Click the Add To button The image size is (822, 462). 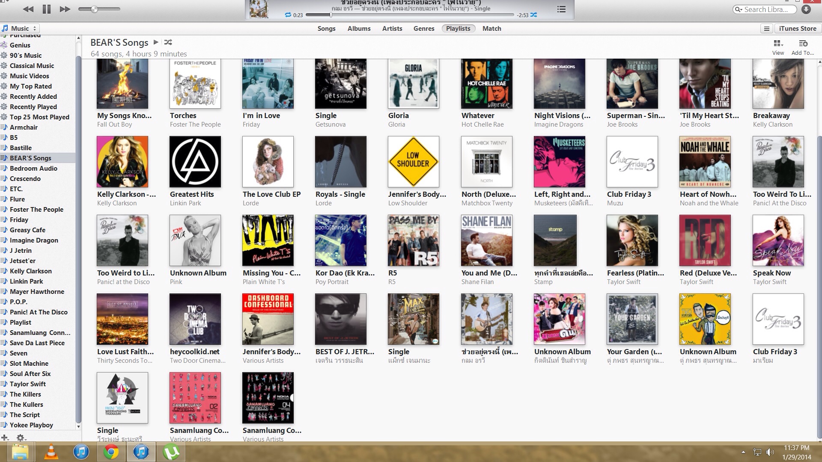click(803, 47)
